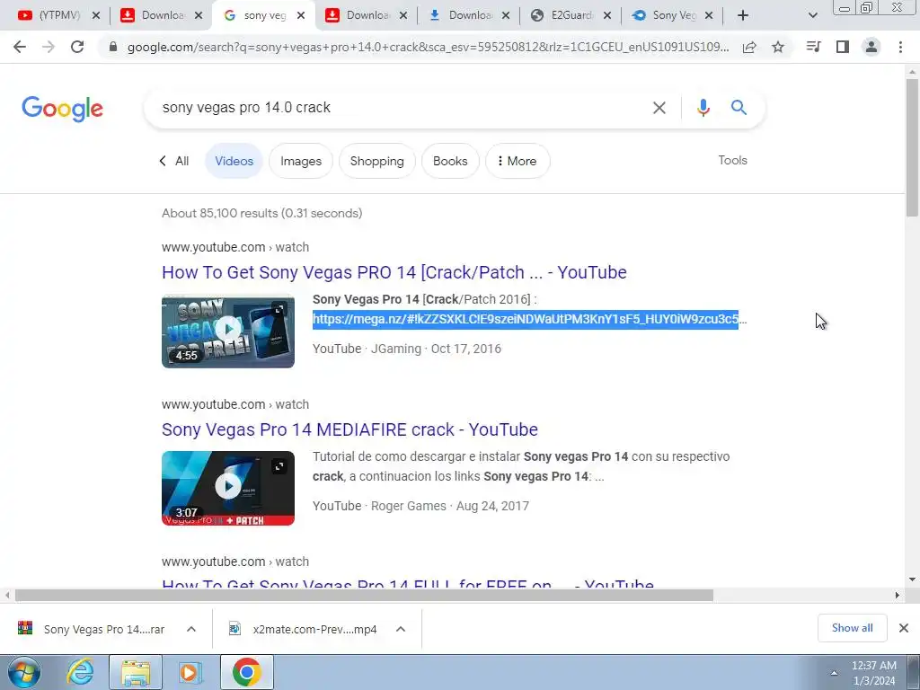This screenshot has height=690, width=920.
Task: Toggle the Chrome side panel
Action: (x=843, y=47)
